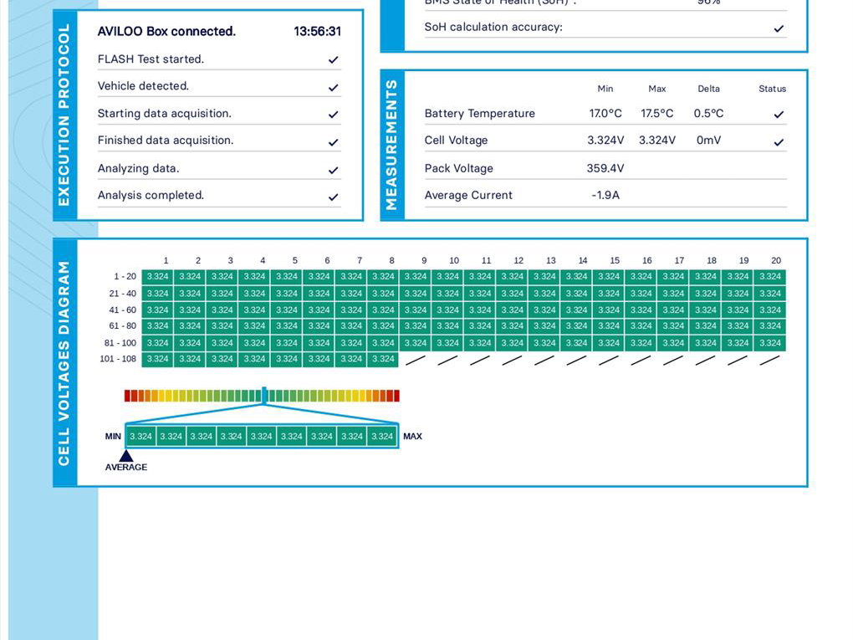Click the checkmark beside FLASH Test started
This screenshot has width=853, height=640.
[333, 60]
